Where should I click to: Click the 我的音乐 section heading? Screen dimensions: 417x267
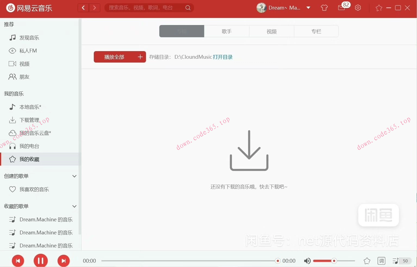(x=14, y=94)
